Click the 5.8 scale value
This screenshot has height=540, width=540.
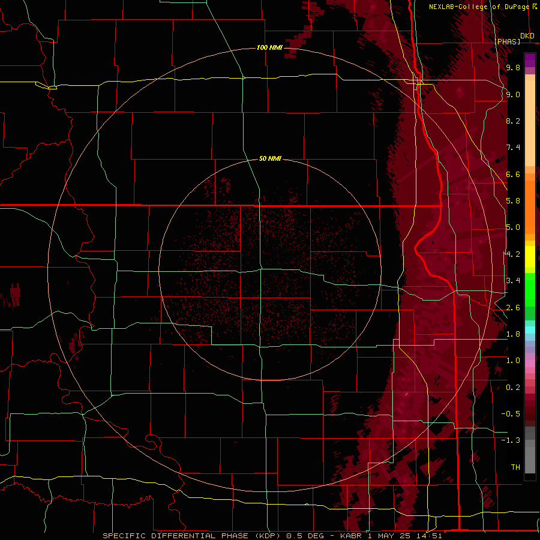(513, 201)
